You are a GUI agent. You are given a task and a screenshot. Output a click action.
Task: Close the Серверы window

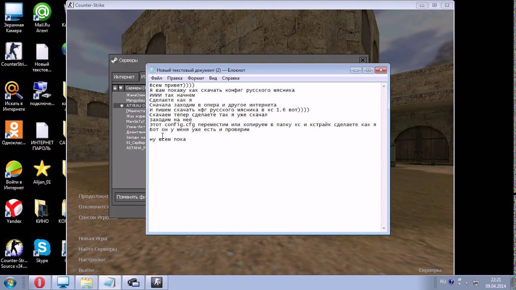362,60
